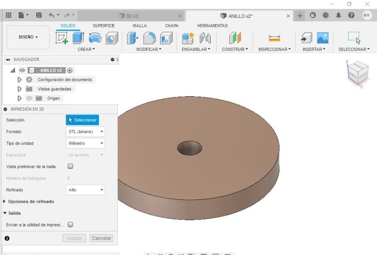The width and height of the screenshot is (377, 255).
Task: Open the MODIFICAR menu
Action: coord(149,49)
